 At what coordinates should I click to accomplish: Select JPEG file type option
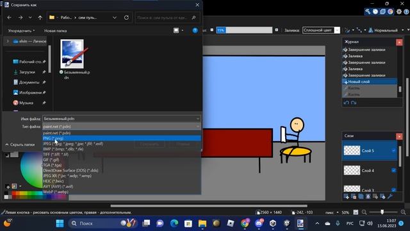coord(122,144)
